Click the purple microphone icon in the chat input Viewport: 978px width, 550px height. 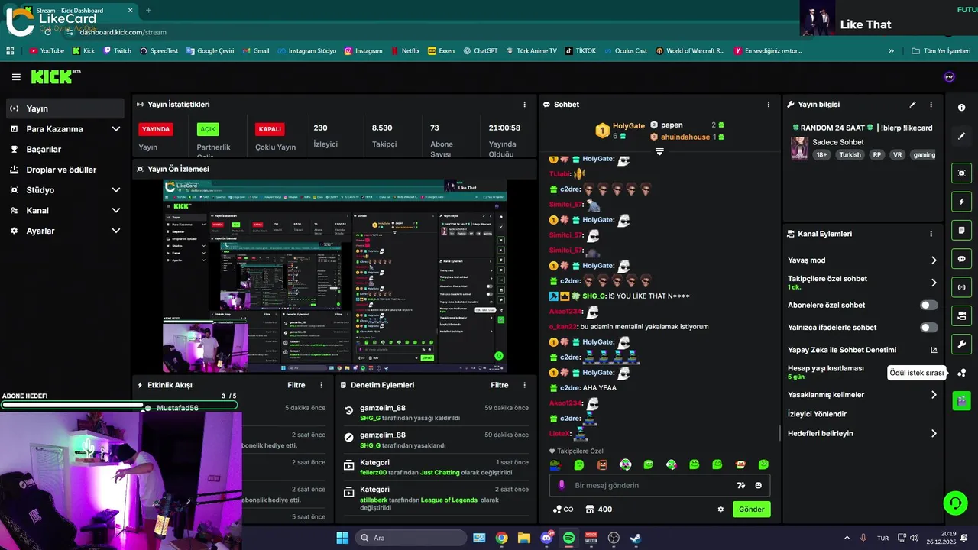point(562,485)
